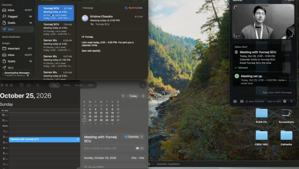Screen dimensions: 299x169
Task: Select the circled date 25 in the mini calendar
Action: [84, 120]
